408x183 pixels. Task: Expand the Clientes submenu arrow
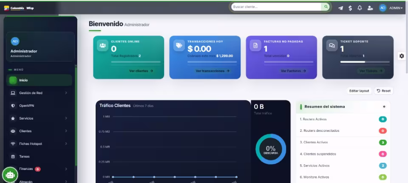[66, 131]
